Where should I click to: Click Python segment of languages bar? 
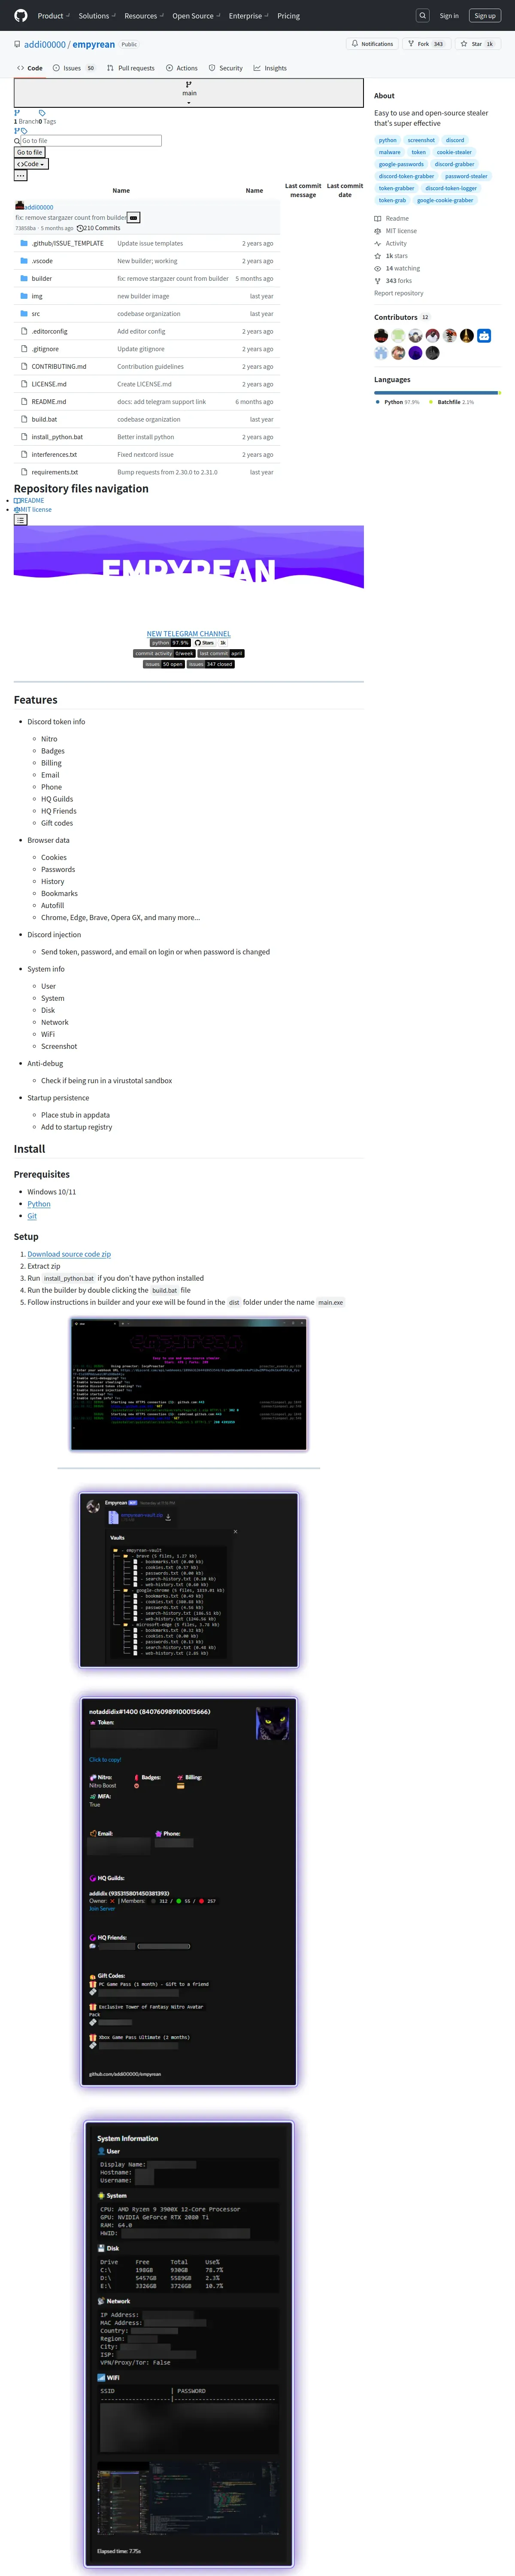tap(436, 393)
